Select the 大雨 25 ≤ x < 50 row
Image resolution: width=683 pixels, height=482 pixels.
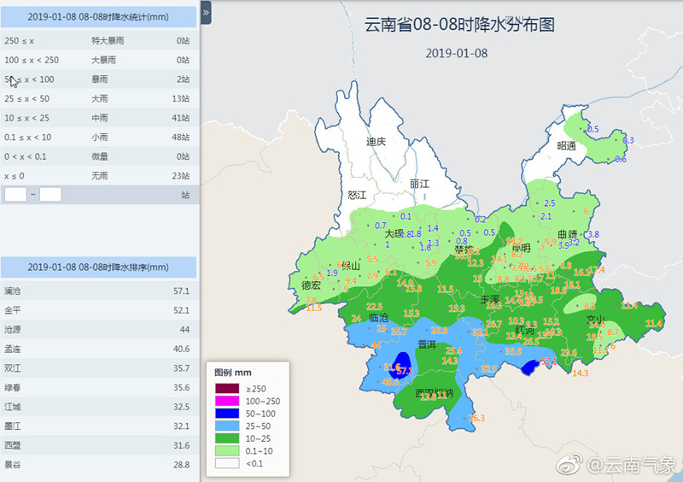[98, 98]
